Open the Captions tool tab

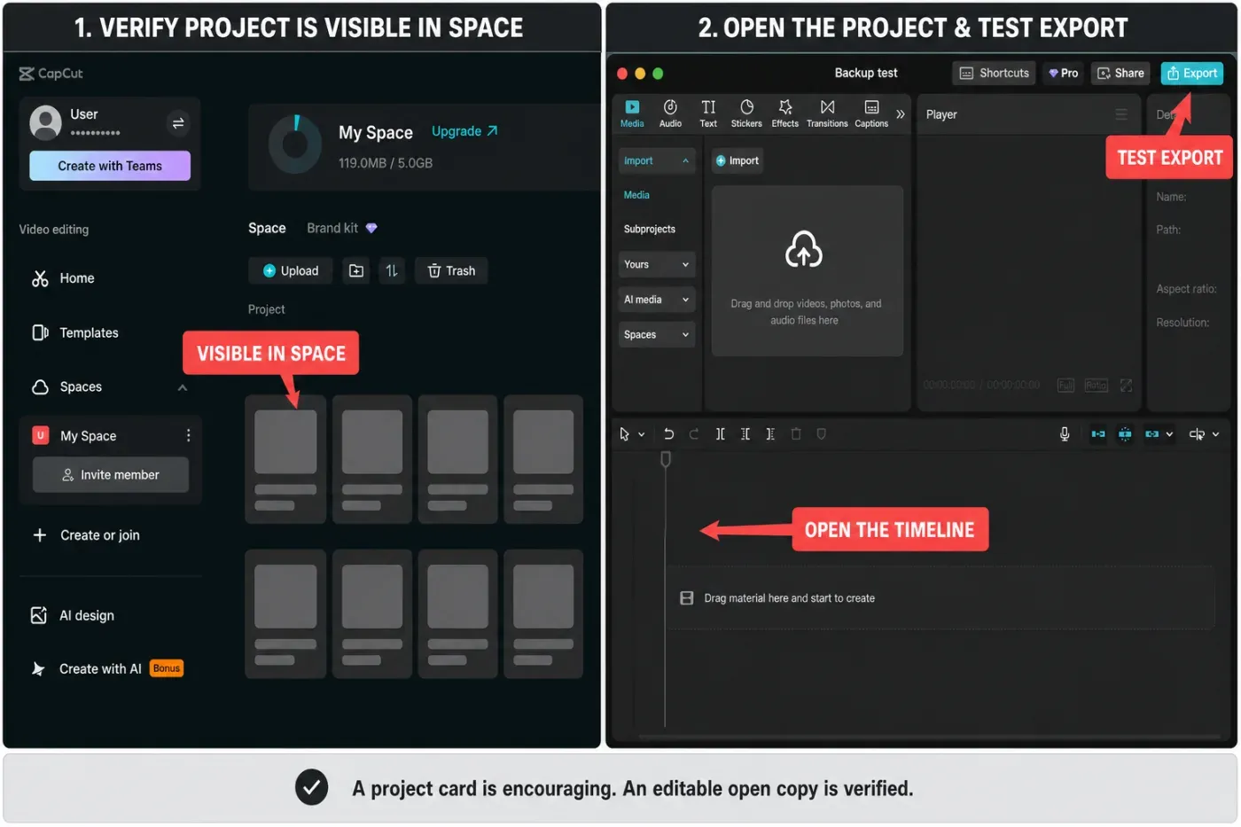click(x=871, y=114)
